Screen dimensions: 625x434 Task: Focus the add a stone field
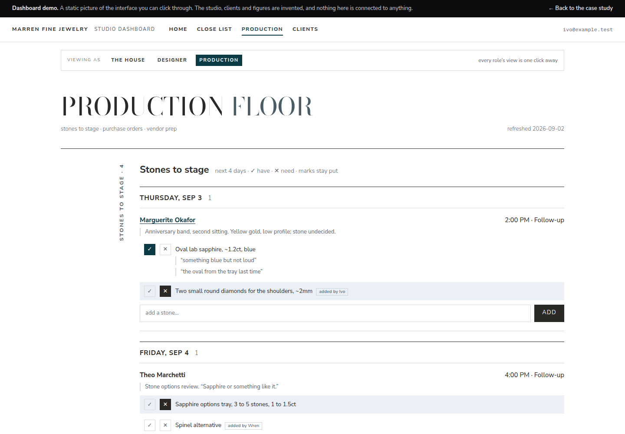(335, 313)
